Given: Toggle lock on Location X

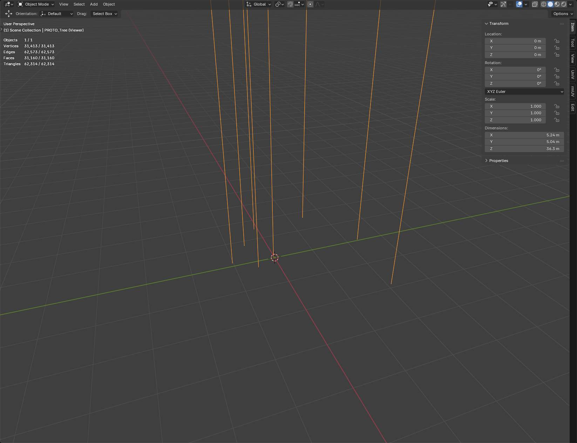Looking at the screenshot, I should tap(557, 41).
